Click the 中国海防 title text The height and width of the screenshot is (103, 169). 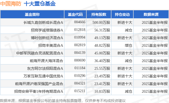(11, 4)
